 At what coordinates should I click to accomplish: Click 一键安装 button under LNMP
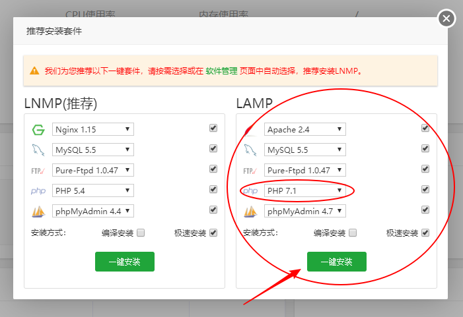click(125, 262)
